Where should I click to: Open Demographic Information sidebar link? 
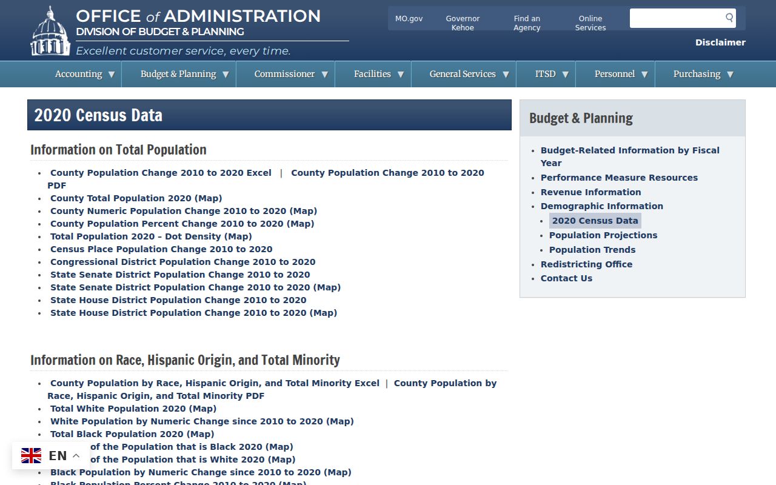tap(602, 206)
